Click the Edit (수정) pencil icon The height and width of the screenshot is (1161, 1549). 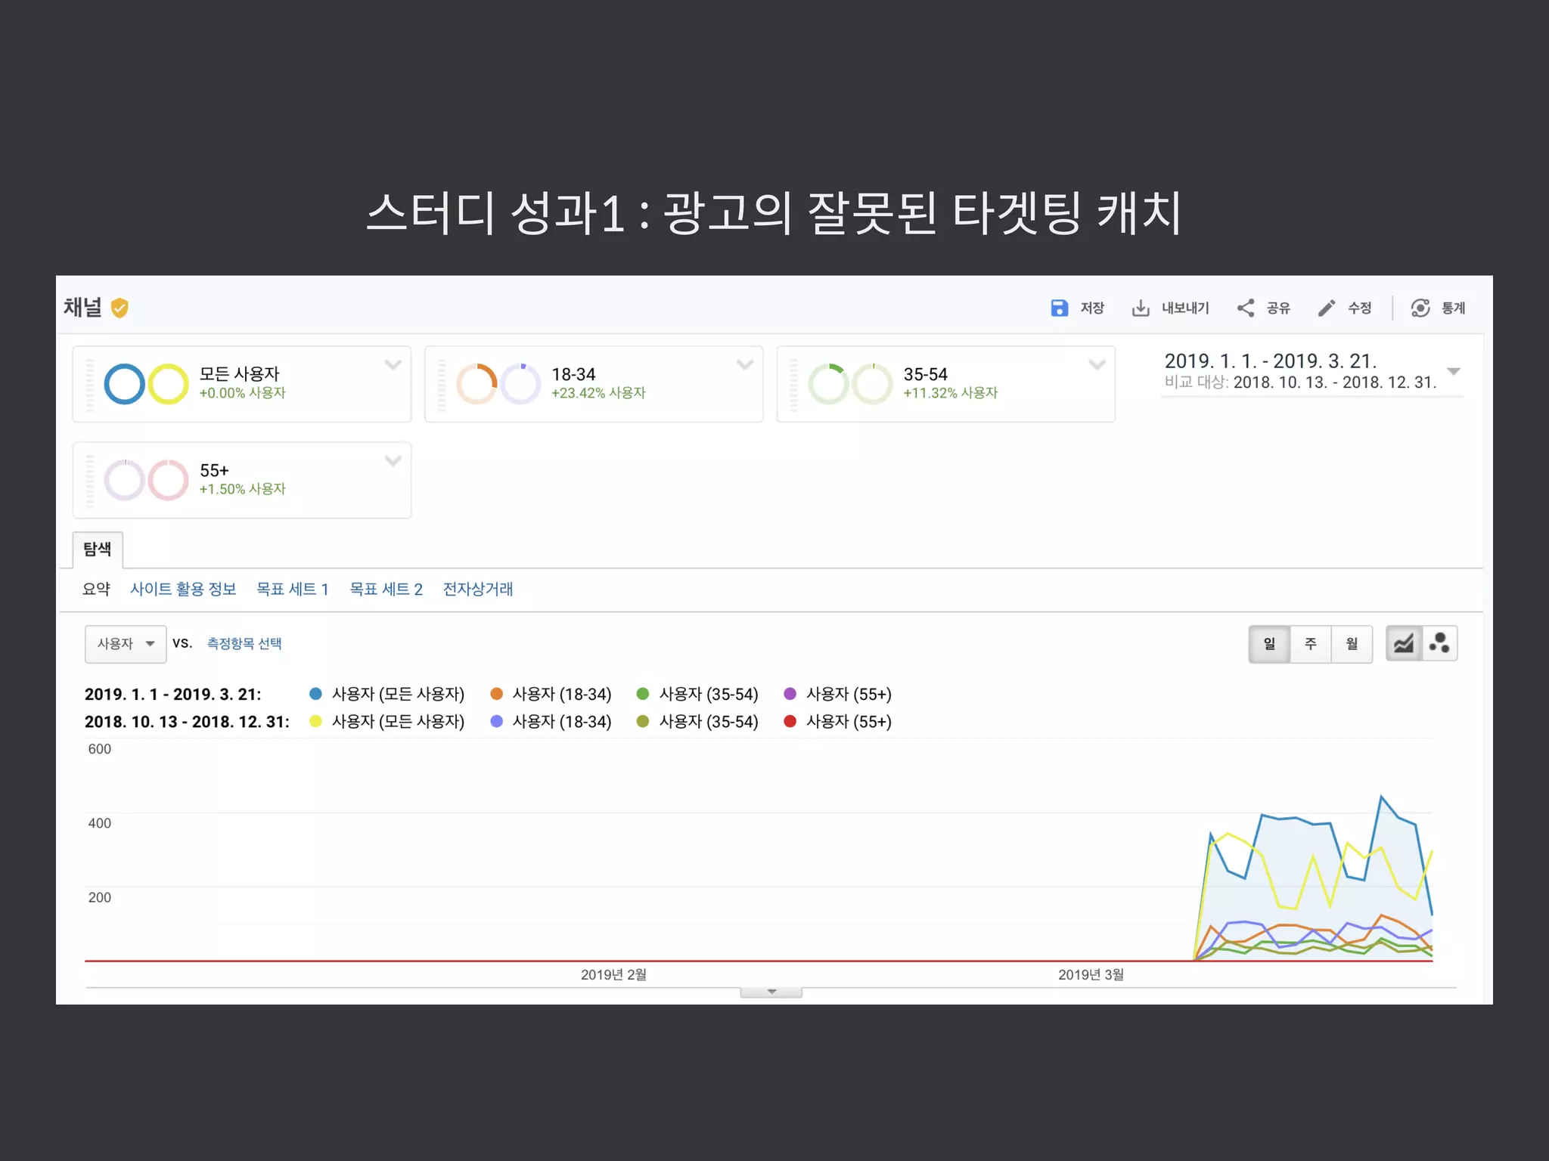[x=1327, y=308]
